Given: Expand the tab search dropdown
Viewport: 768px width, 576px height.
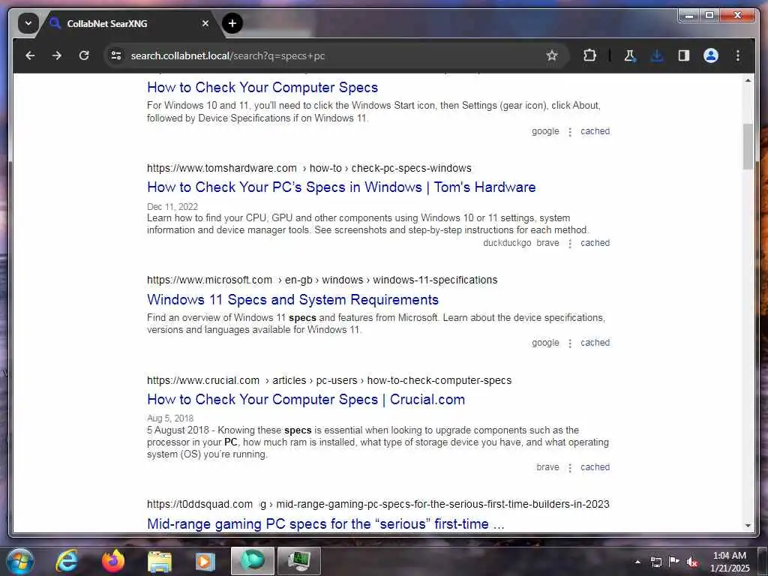Looking at the screenshot, I should coord(28,23).
